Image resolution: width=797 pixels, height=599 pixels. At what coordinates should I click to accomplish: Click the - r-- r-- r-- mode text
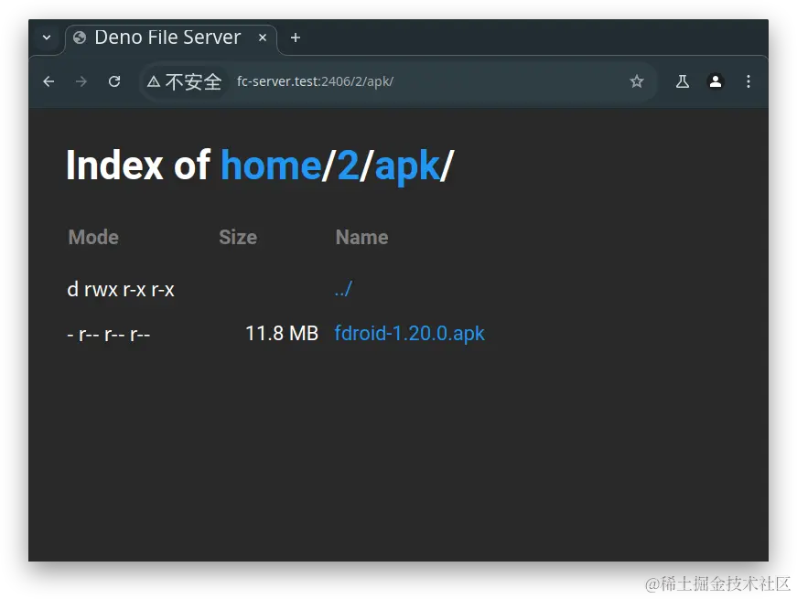(108, 335)
